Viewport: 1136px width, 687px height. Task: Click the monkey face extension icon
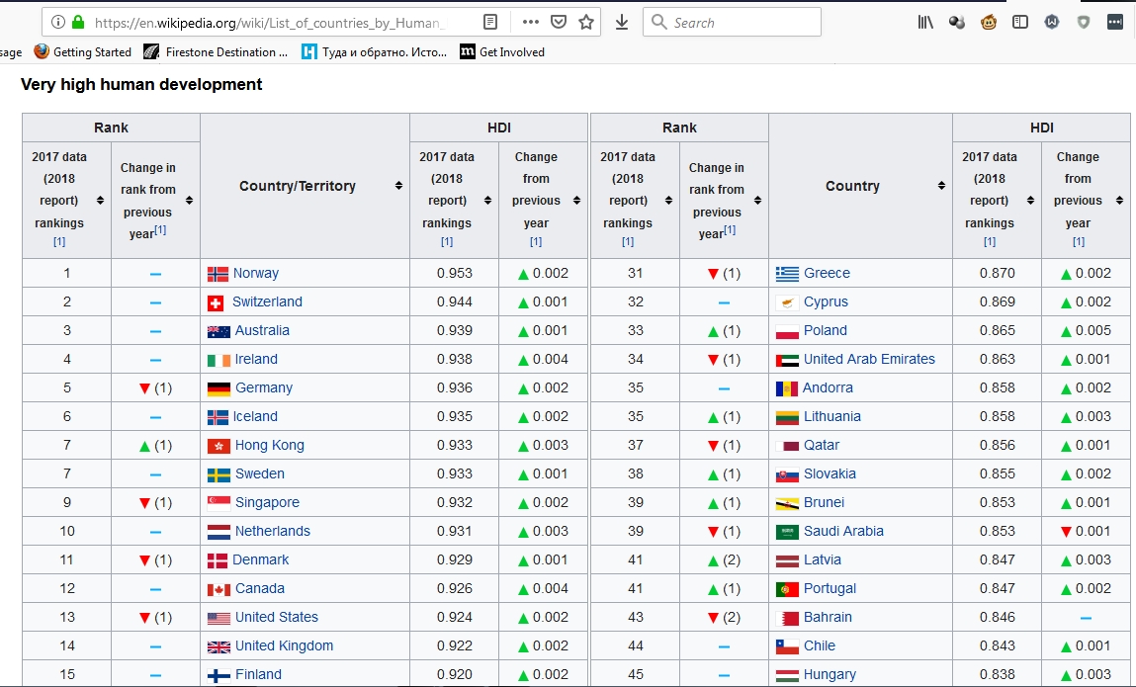[x=989, y=23]
